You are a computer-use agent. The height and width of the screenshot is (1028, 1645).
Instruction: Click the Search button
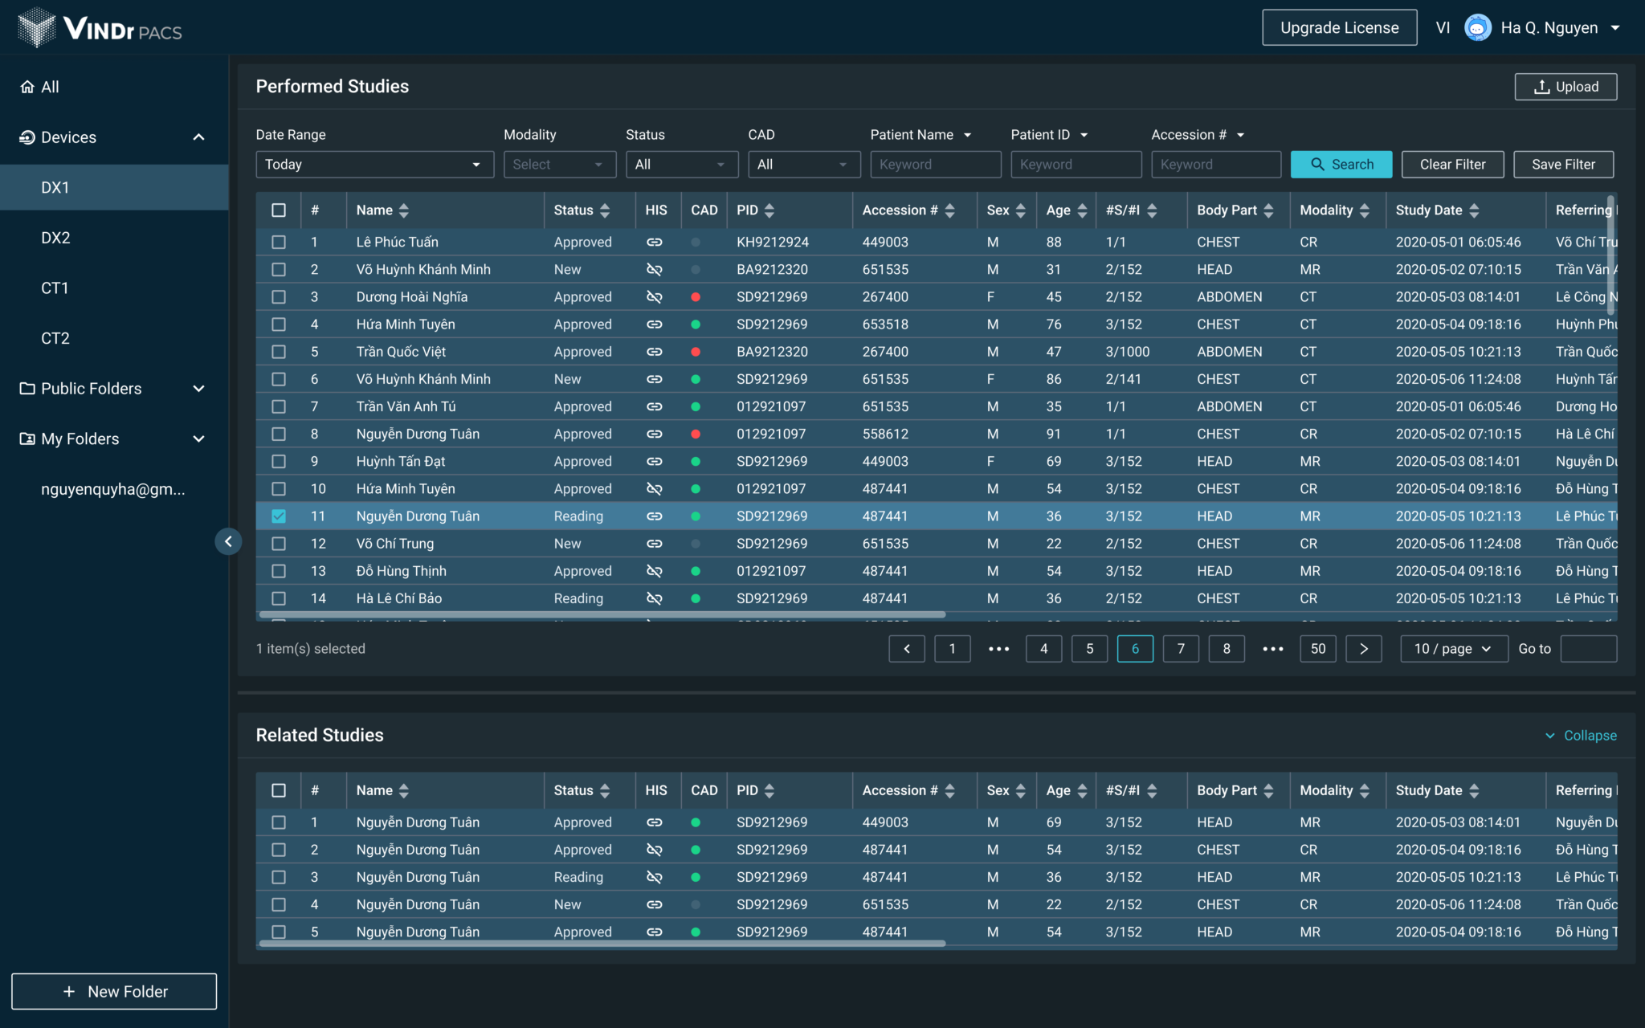[x=1341, y=165]
